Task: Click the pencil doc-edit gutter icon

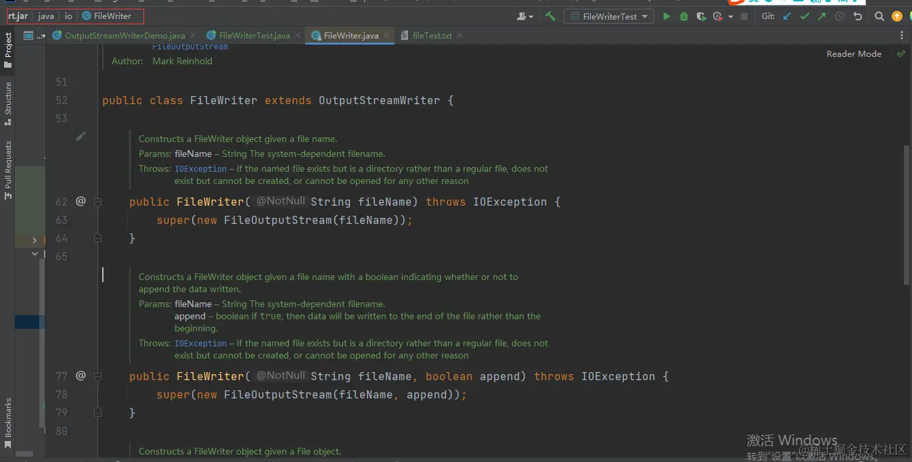Action: pos(81,137)
